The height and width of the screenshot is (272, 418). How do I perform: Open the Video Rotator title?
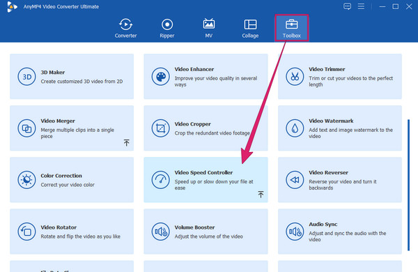(59, 227)
